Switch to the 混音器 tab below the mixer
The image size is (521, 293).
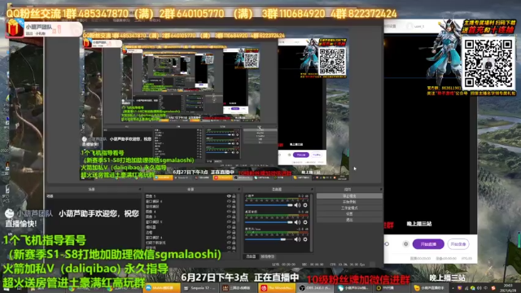[252, 256]
